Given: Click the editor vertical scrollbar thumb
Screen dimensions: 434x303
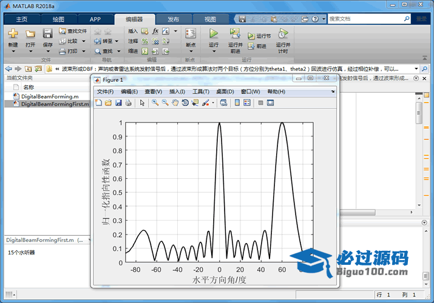Looking at the screenshot, I should [x=419, y=113].
